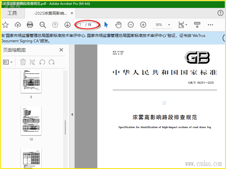Show more tools via ellipsis button
226x169 pixels.
click(x=210, y=25)
